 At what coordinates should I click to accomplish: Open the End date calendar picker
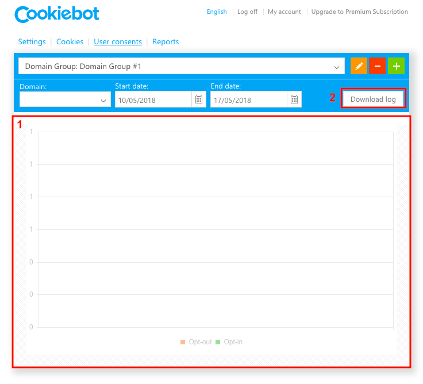pos(294,99)
